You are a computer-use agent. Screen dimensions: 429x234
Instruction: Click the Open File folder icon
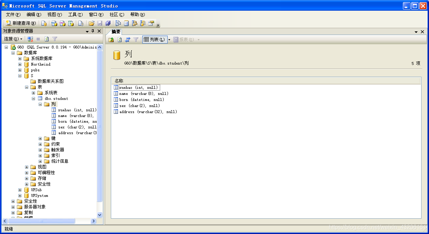[x=91, y=23]
